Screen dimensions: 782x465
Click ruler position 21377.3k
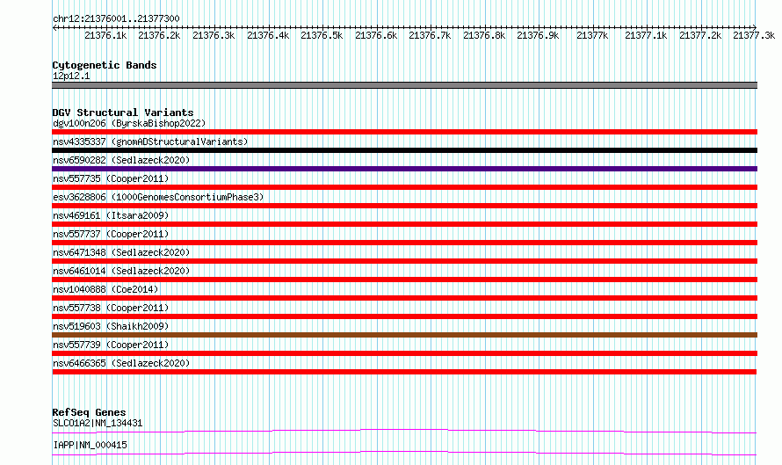point(754,36)
